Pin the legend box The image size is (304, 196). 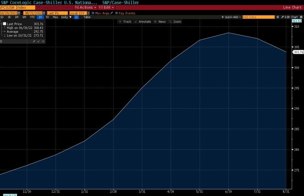(x=34, y=41)
